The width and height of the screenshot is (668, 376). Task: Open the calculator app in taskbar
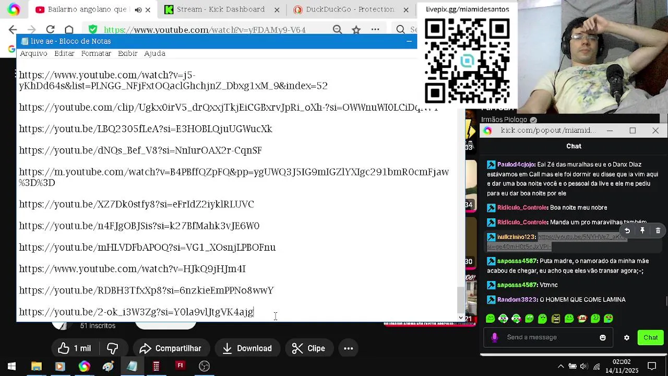point(156,367)
